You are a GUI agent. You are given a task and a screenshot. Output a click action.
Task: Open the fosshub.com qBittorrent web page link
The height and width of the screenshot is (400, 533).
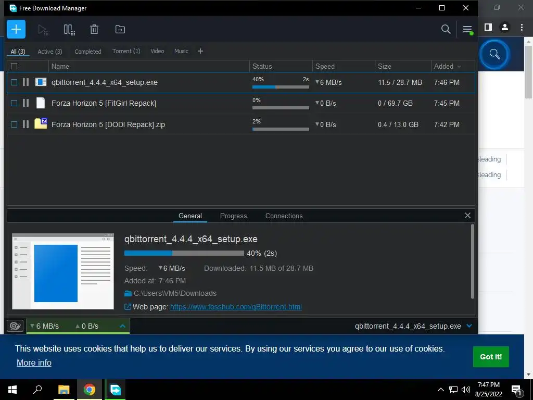click(236, 307)
